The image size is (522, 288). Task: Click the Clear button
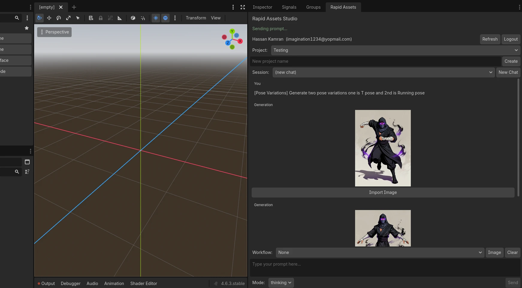point(512,252)
